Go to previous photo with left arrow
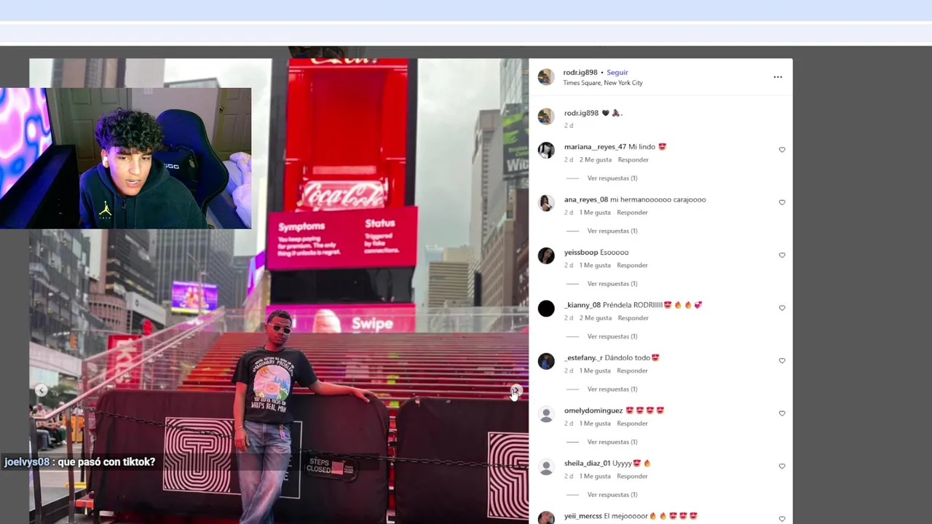 point(42,391)
